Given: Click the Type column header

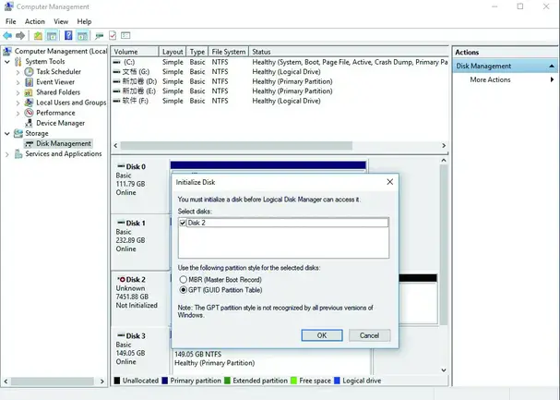Looking at the screenshot, I should (x=197, y=52).
